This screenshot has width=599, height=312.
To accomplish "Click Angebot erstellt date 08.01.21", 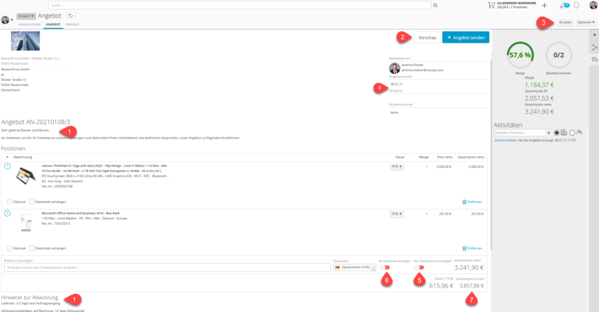I will 397,84.
